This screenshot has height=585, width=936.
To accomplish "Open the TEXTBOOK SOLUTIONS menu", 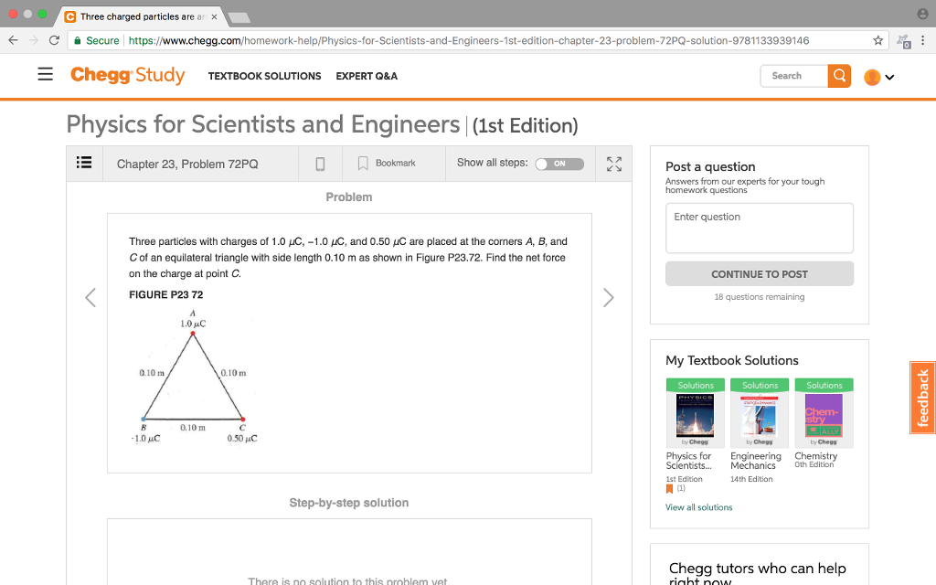I will tap(264, 77).
